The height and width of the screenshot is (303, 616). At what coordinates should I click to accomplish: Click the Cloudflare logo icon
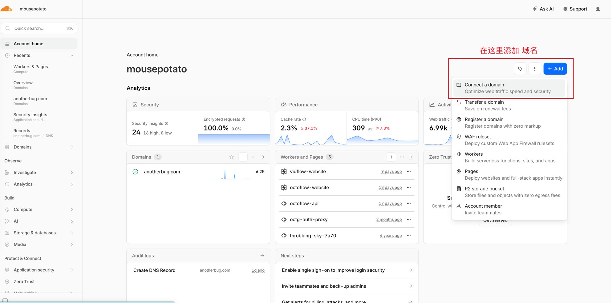click(6, 9)
